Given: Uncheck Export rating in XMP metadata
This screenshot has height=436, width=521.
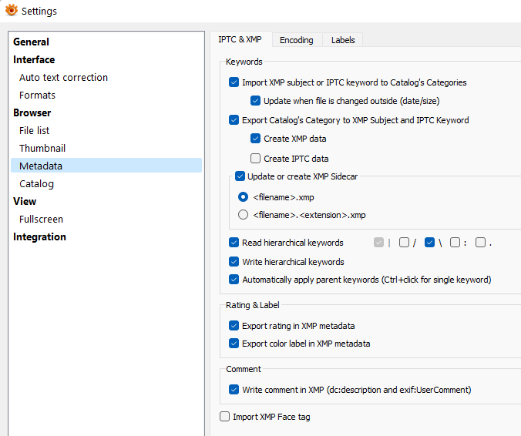Looking at the screenshot, I should point(234,326).
